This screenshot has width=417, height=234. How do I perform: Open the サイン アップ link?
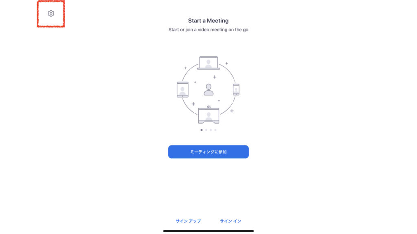point(188,221)
